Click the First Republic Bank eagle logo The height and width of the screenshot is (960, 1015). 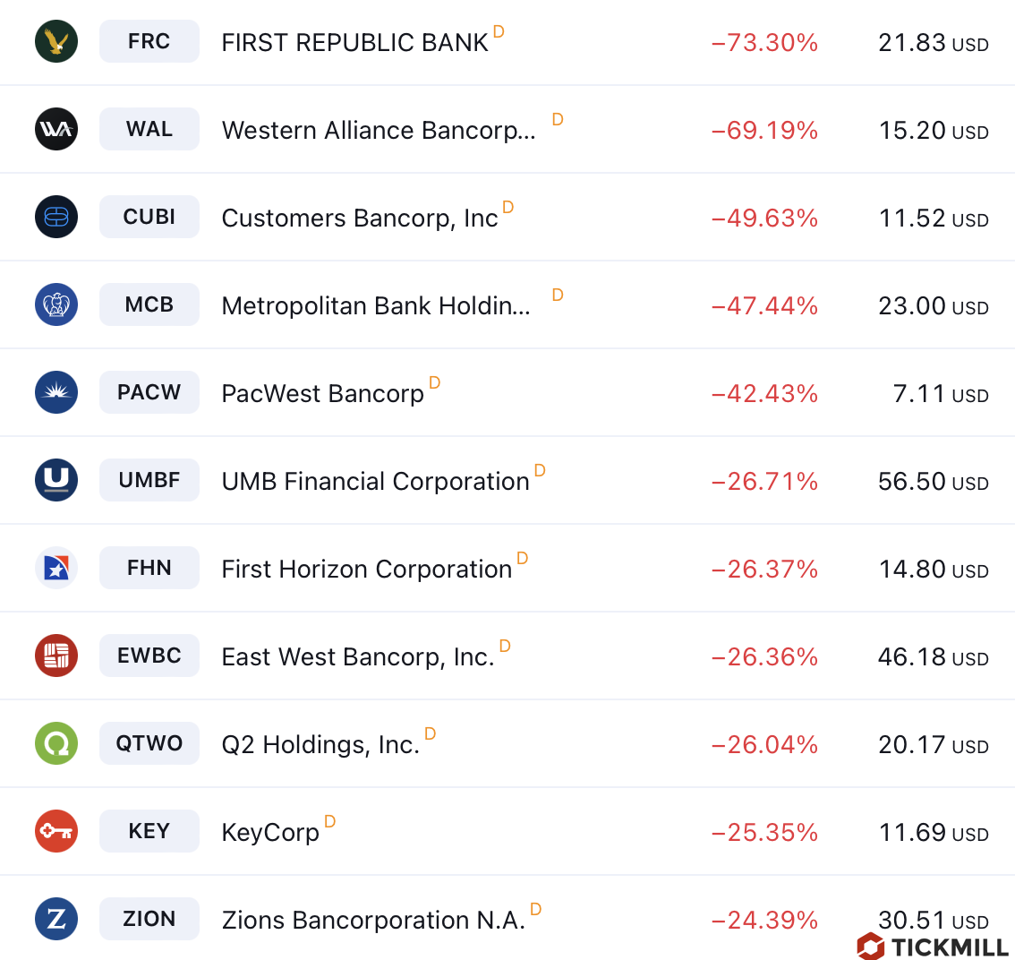(56, 42)
